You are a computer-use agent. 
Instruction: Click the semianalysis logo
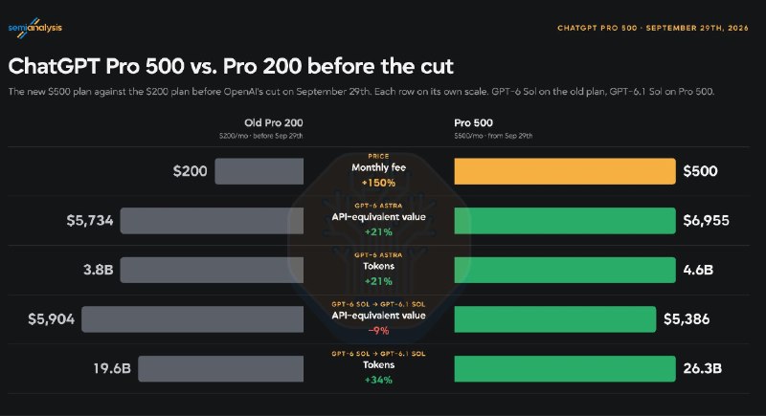[x=35, y=28]
